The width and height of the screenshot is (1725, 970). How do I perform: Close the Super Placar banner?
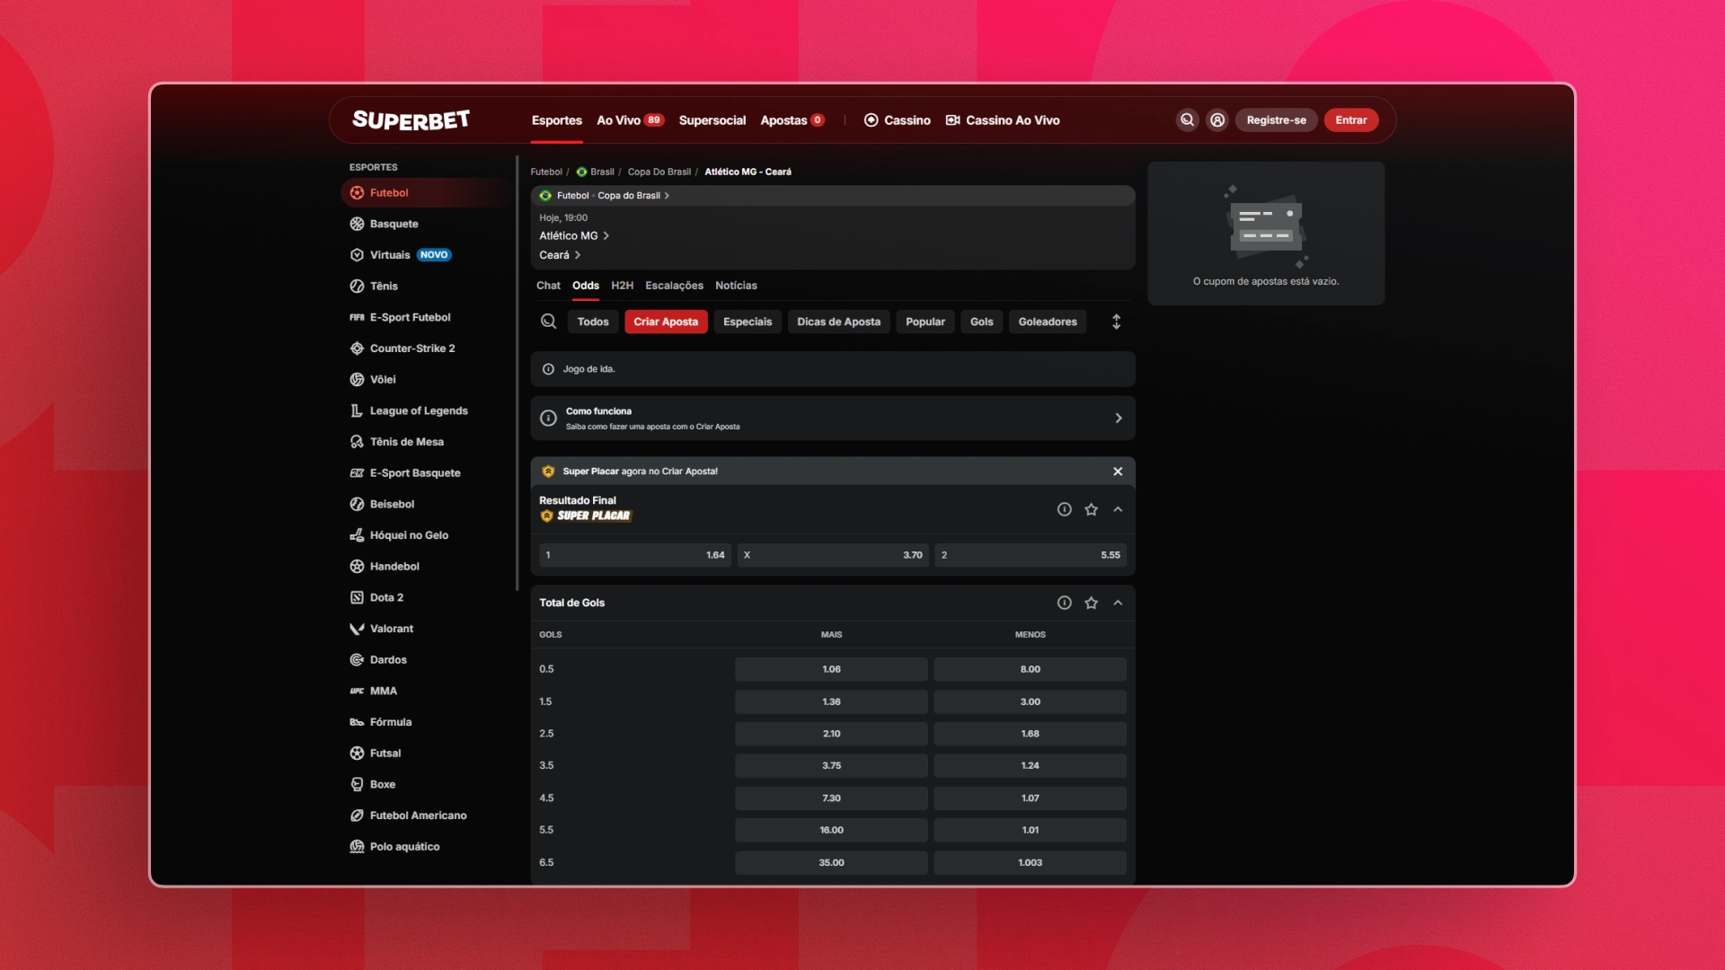1118,472
